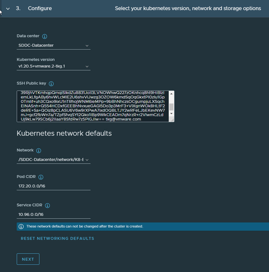Click the SSH key scrollbar down arrow
The image size is (269, 272).
171,113
